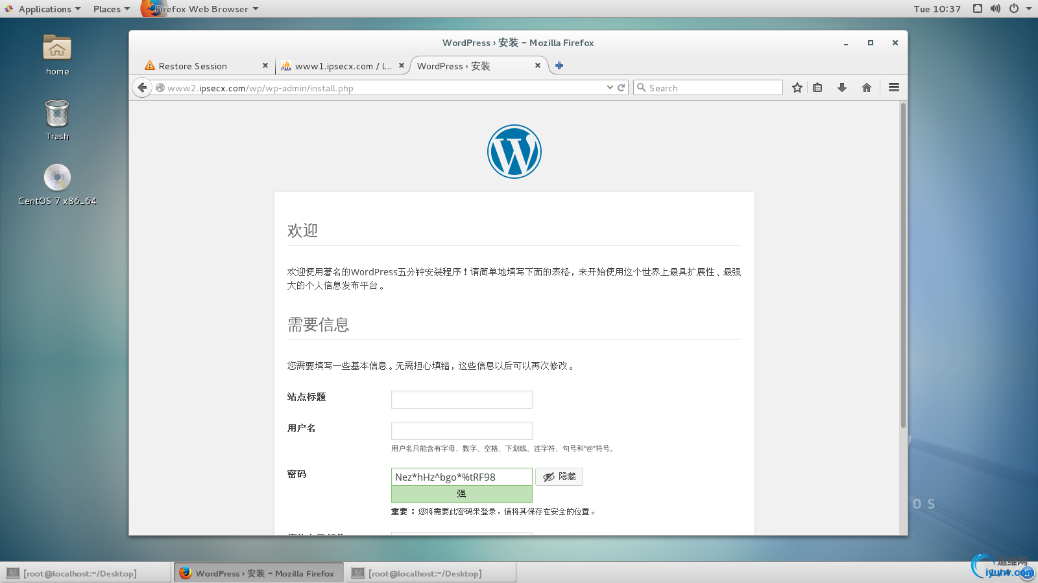Minimize the Firefox window
The image size is (1038, 583).
846,43
